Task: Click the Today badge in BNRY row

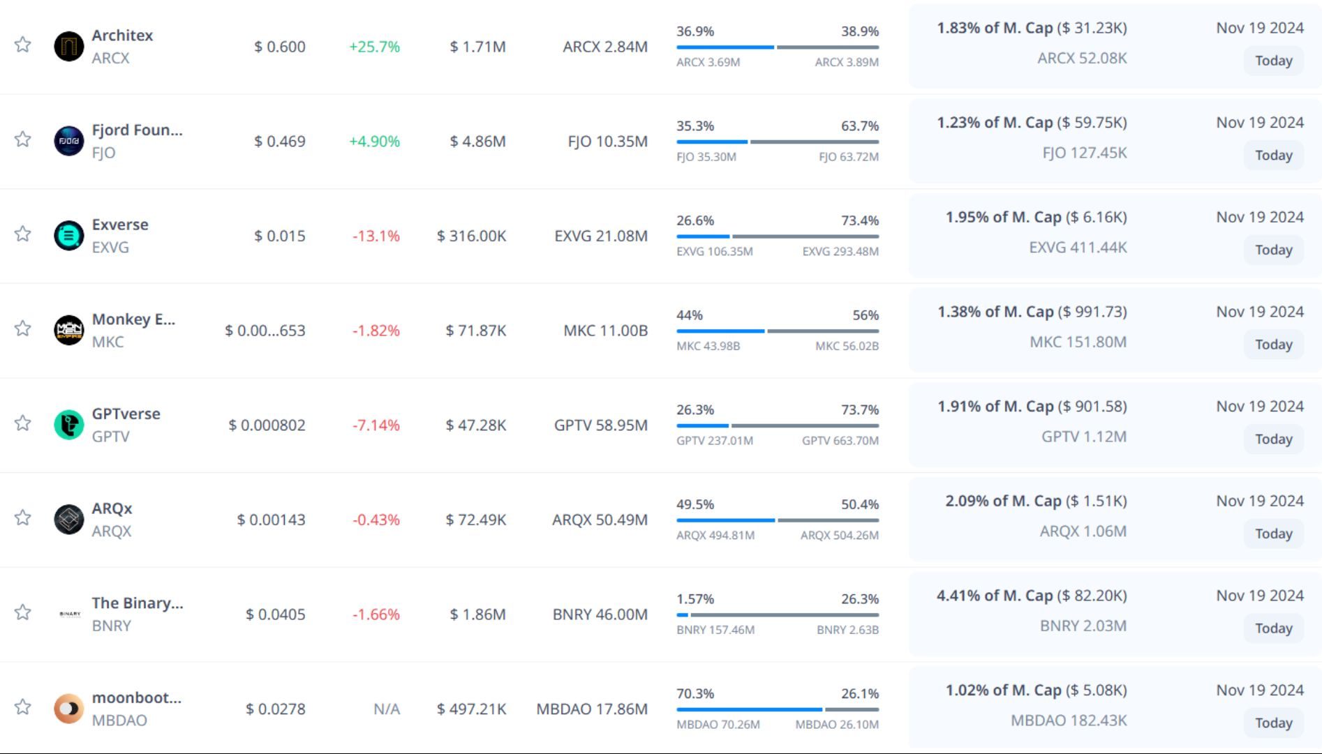Action: (1273, 628)
